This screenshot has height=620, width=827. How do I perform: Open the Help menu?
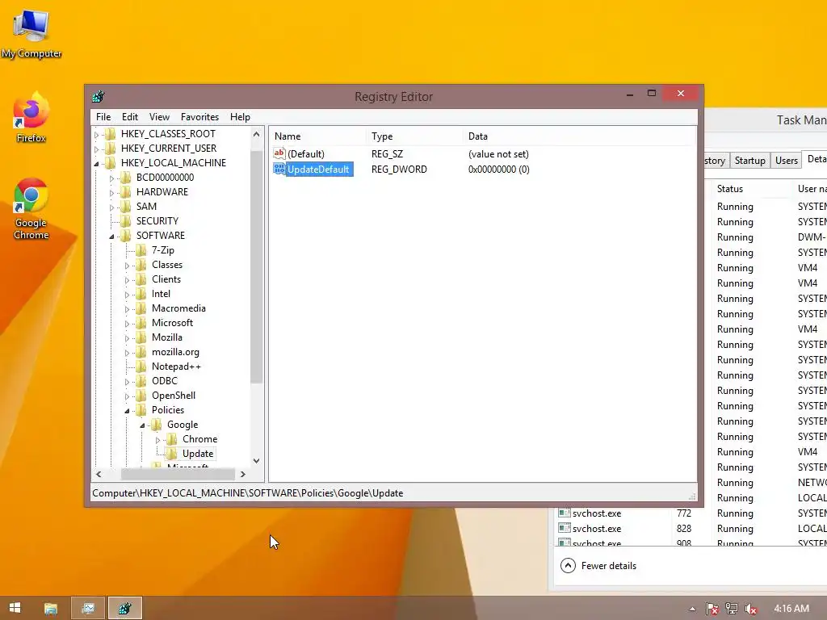240,117
